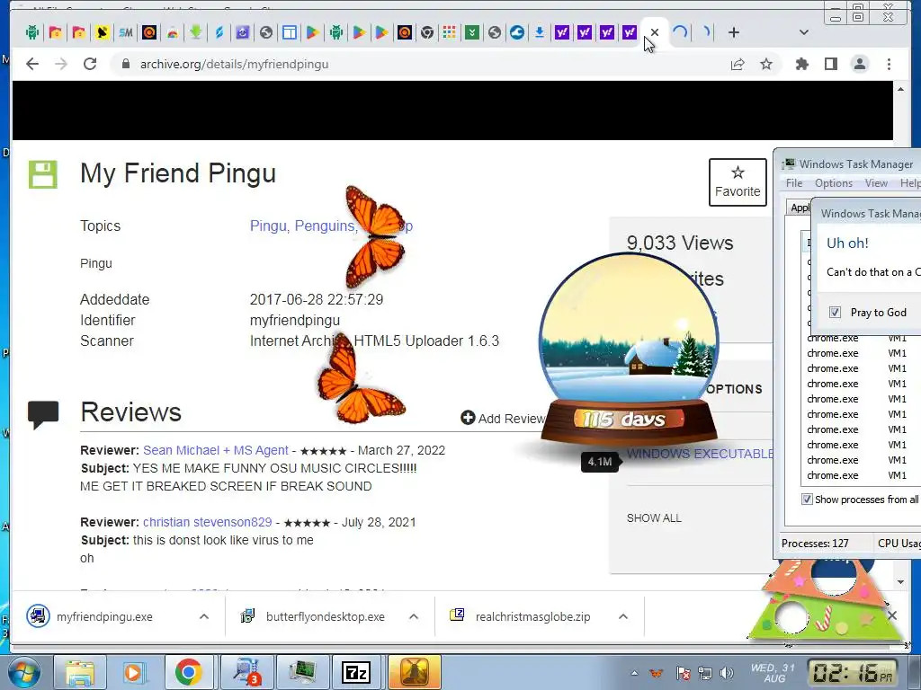
Task: Switch to the SM favicon tab
Action: (125, 32)
